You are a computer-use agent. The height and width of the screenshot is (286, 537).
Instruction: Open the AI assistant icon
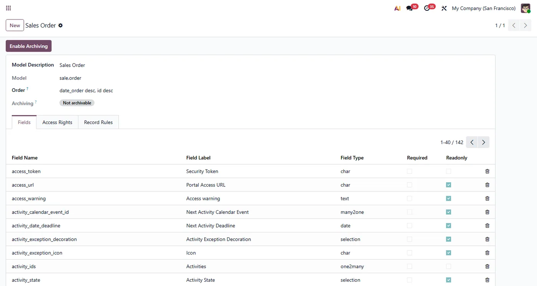coord(397,8)
